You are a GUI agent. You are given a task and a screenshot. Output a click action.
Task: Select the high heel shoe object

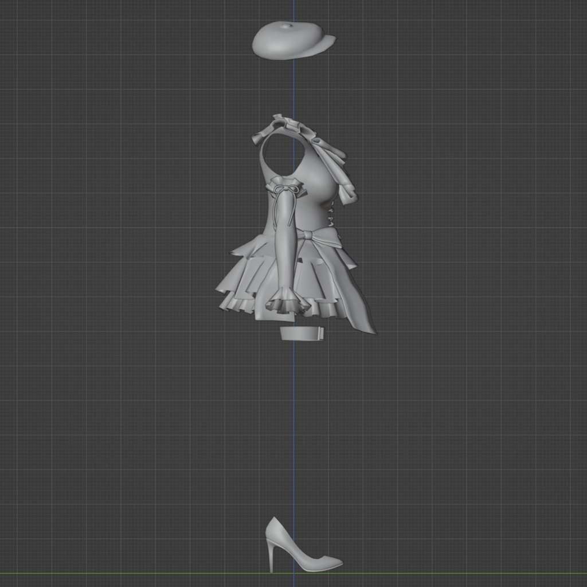pos(303,545)
